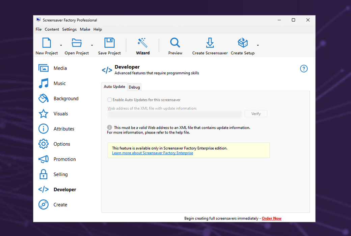This screenshot has width=351, height=236.
Task: Enable Auto Updates for this screensaver checkbox
Action: coord(110,100)
